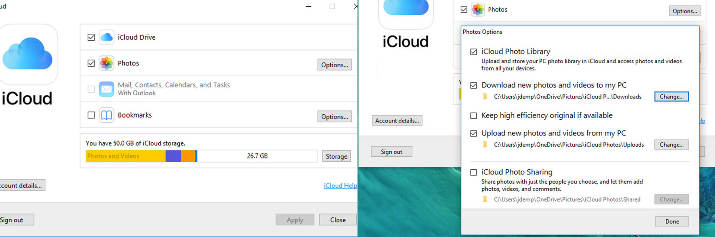Open Bookmarks Options button
Viewport: 715px width, 237px height.
tap(334, 117)
